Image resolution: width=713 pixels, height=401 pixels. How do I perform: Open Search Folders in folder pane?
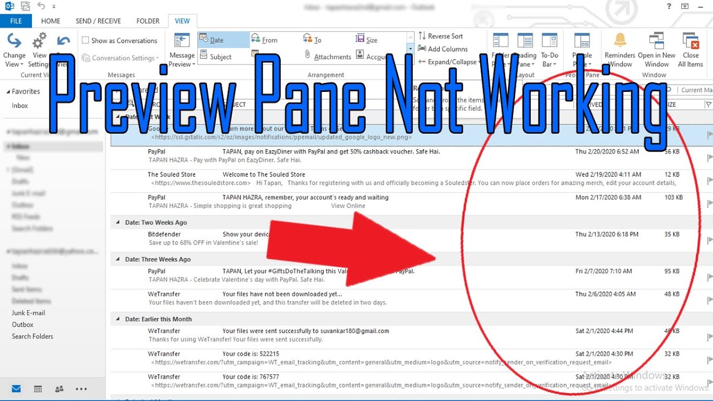click(x=32, y=336)
